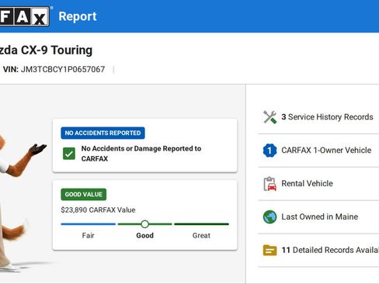Click the wrench service history icon
This screenshot has height=284, width=379.
pyautogui.click(x=269, y=117)
